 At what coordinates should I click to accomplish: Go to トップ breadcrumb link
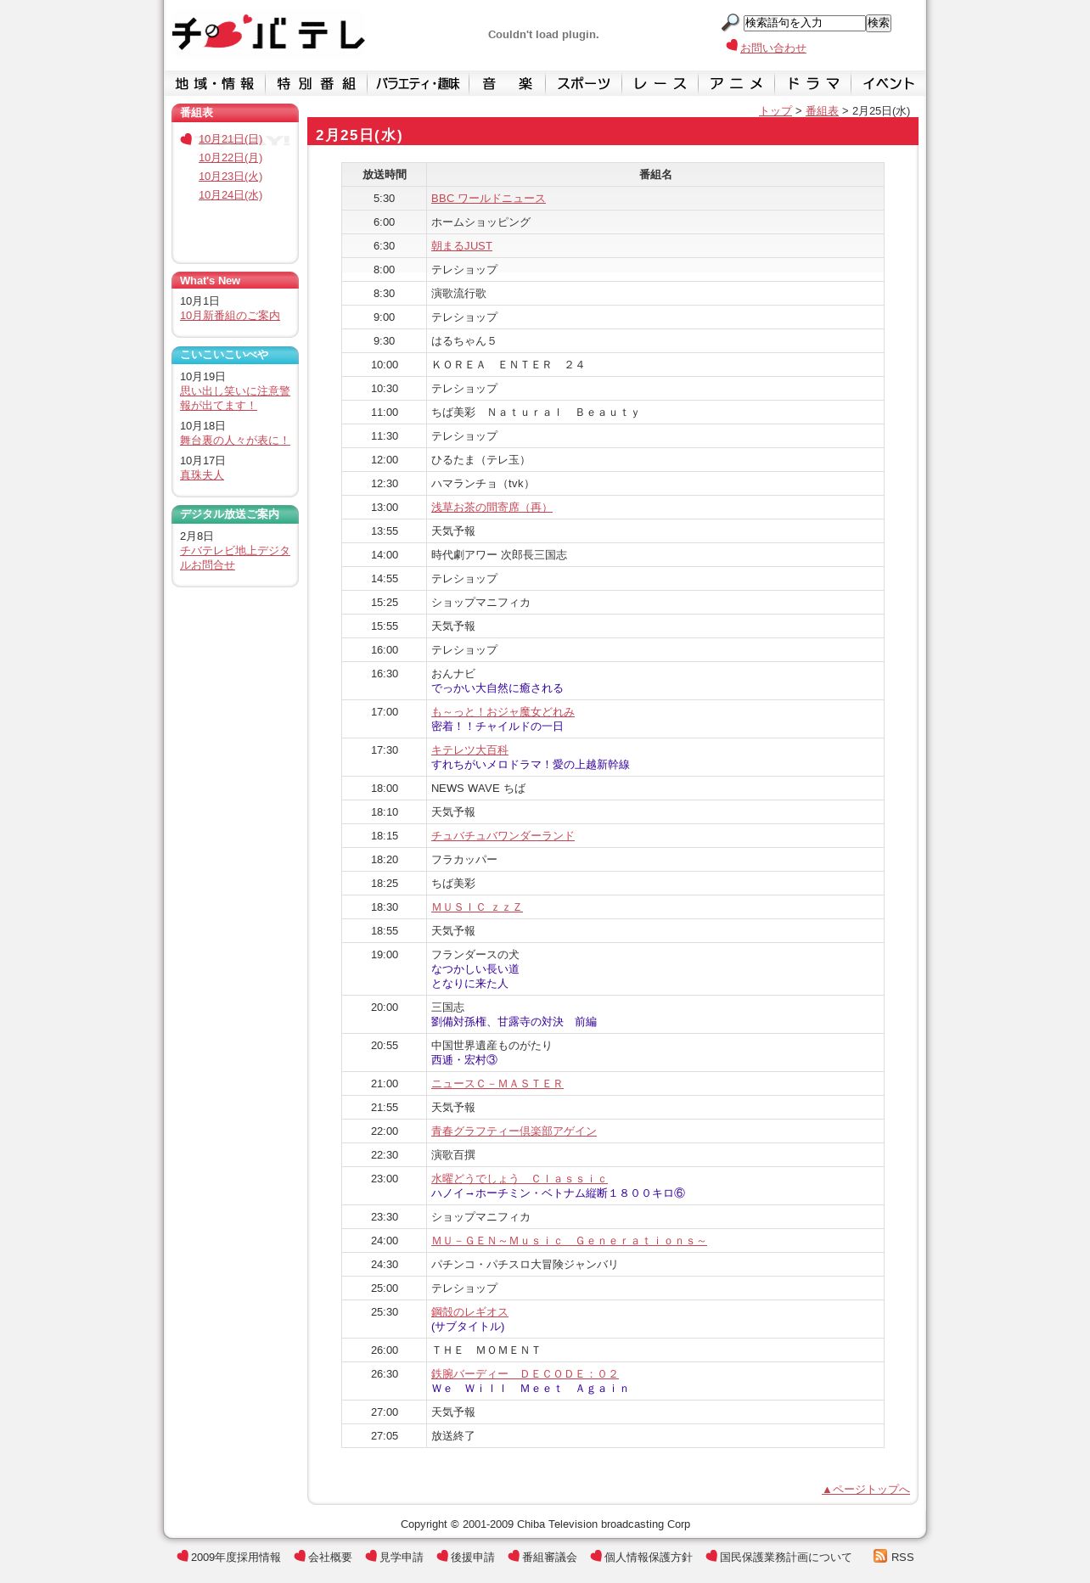pos(775,111)
